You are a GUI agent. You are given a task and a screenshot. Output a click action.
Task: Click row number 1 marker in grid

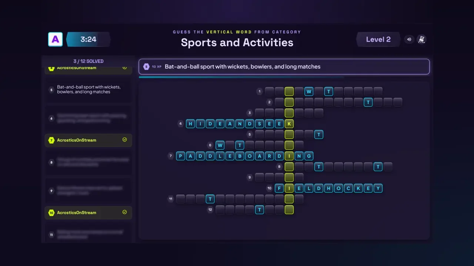[260, 92]
